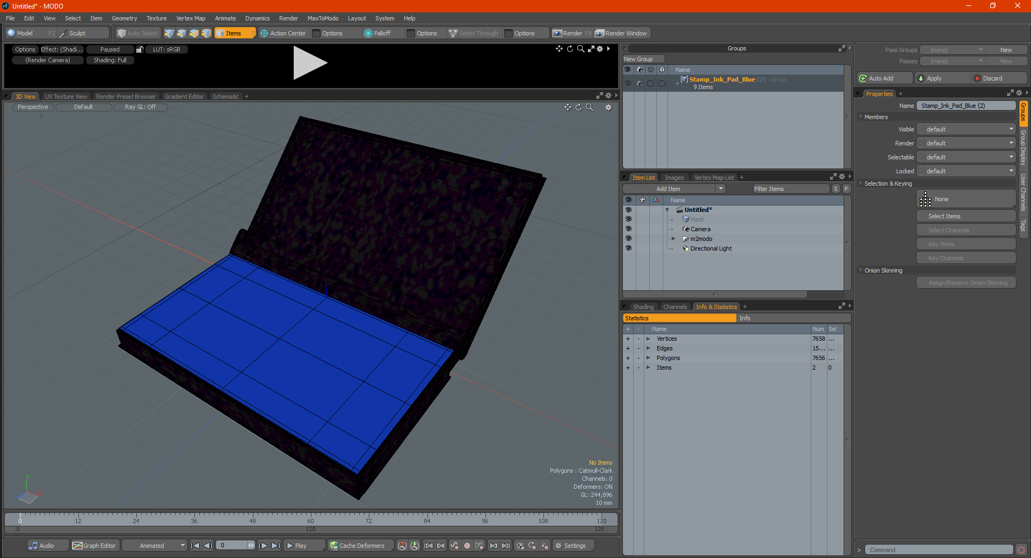The width and height of the screenshot is (1031, 558).
Task: Select the second component mode cube icon (Edges)
Action: click(x=181, y=33)
